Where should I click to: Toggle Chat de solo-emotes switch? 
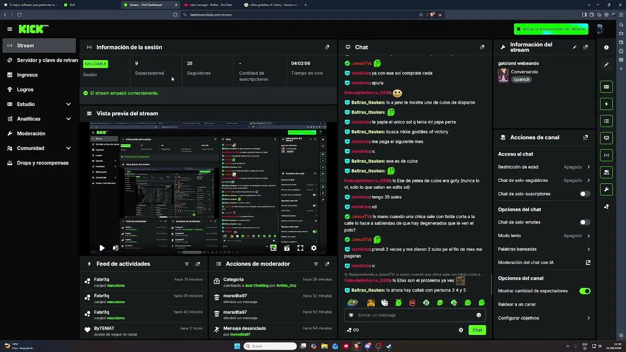585,222
